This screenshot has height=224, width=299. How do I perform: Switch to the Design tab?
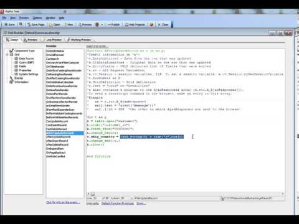12,40
